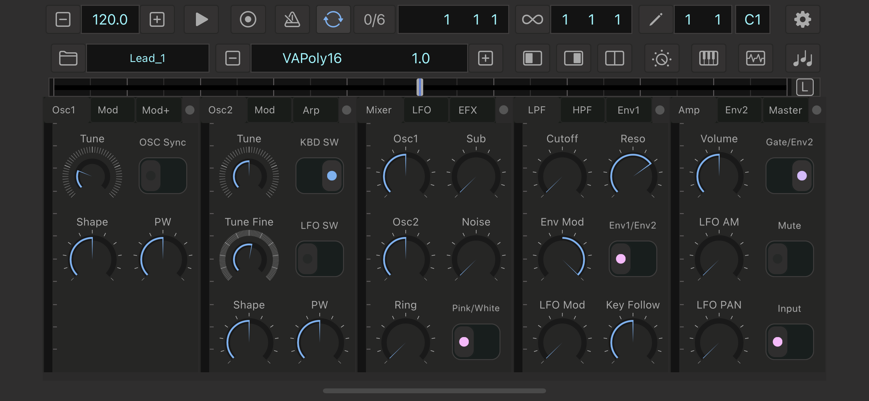
Task: Toggle the Gate/Env2 switch
Action: [789, 176]
